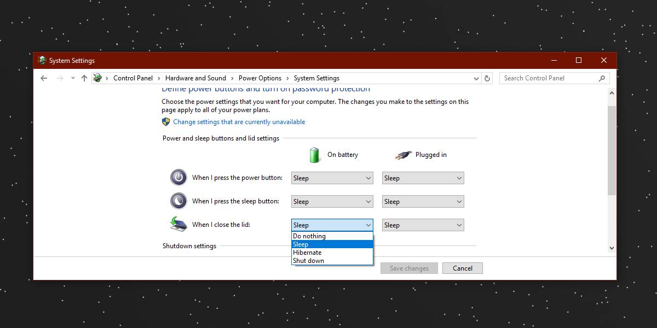Screen dimensions: 657x328
Task: Open recent locations chevron
Action: [x=73, y=78]
